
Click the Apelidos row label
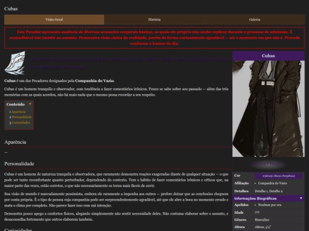[241, 205]
